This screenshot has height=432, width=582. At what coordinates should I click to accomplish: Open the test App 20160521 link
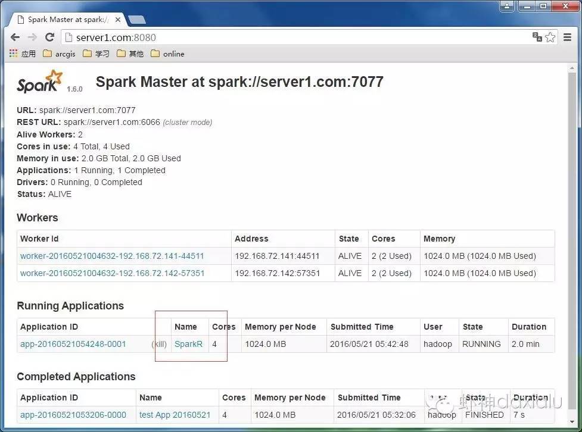(x=175, y=415)
